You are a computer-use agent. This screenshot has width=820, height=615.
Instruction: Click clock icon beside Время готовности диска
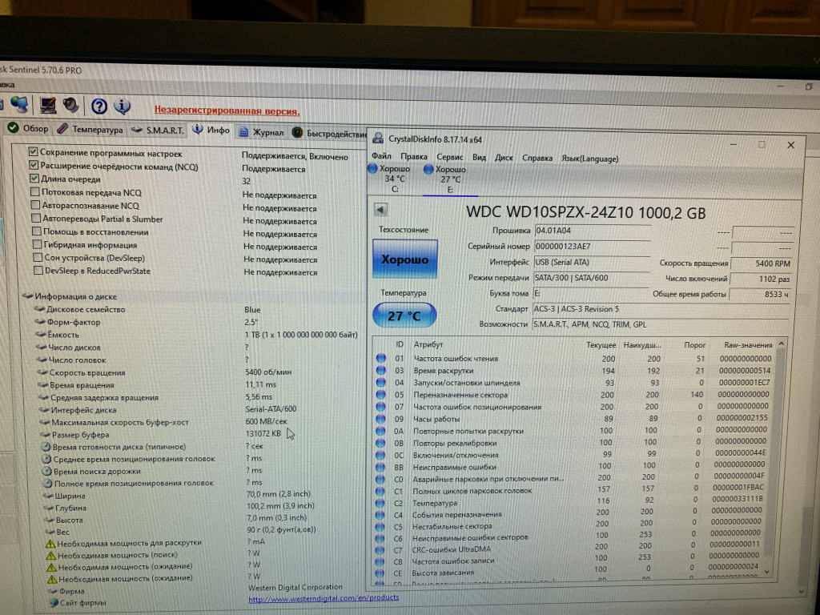coord(46,447)
